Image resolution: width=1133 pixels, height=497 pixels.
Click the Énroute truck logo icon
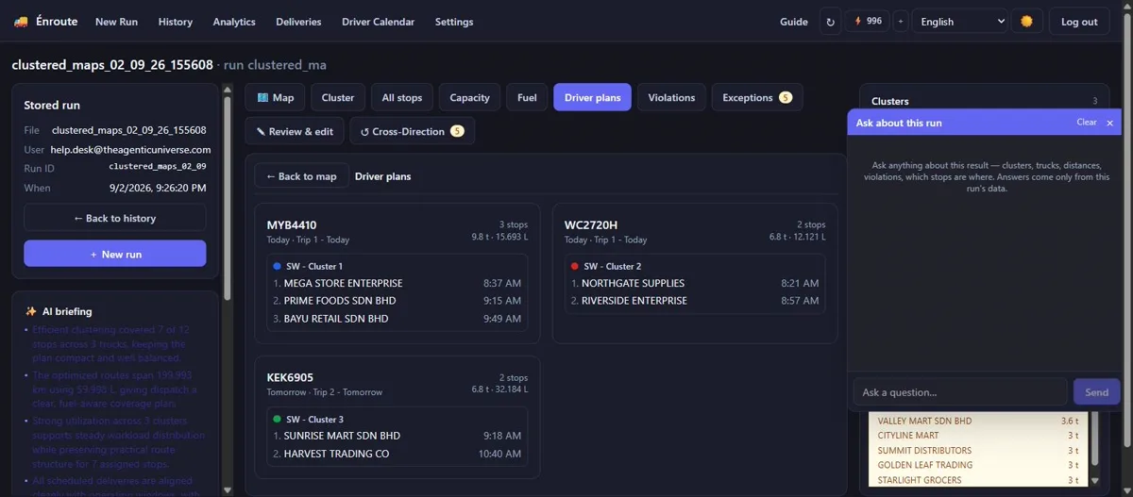click(21, 22)
